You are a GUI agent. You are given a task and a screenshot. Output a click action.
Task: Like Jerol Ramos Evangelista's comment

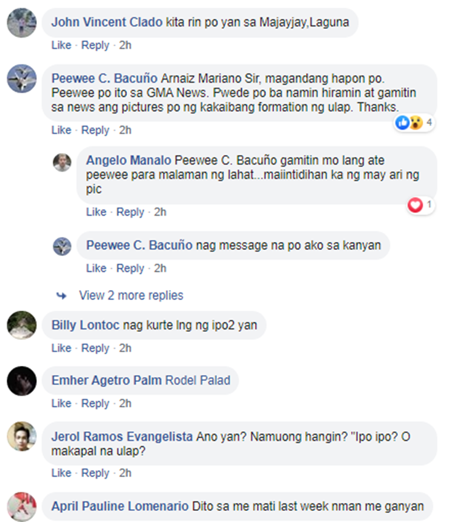[x=61, y=473]
